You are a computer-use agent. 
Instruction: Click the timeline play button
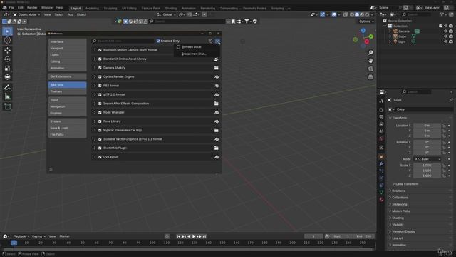(x=194, y=236)
